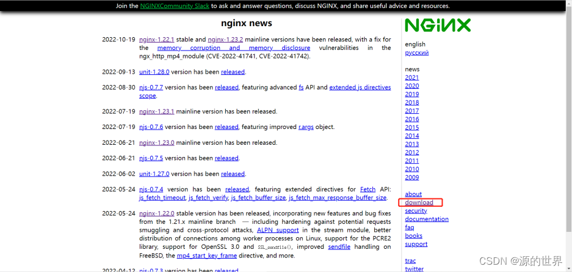Open the njs-0.7.7 link
Image resolution: width=572 pixels, height=272 pixels.
(151, 87)
